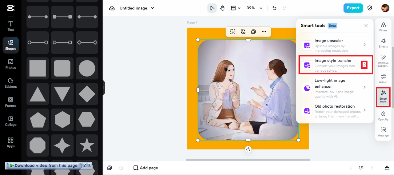
Task: Open the layout resize dropdown
Action: click(235, 8)
